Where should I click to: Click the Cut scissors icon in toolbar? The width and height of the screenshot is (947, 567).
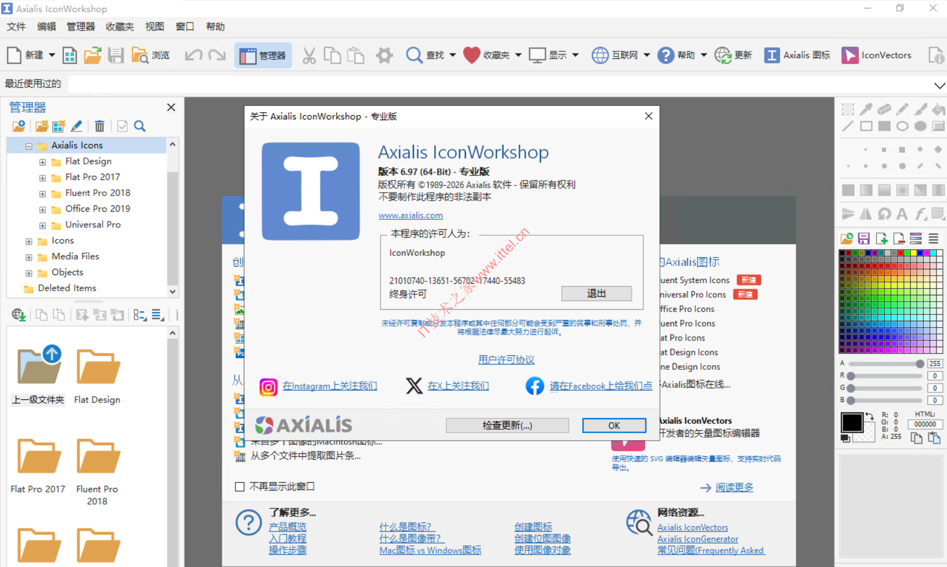[309, 55]
